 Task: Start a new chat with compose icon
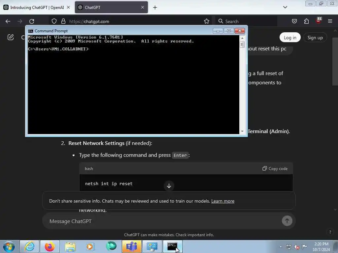point(11,37)
